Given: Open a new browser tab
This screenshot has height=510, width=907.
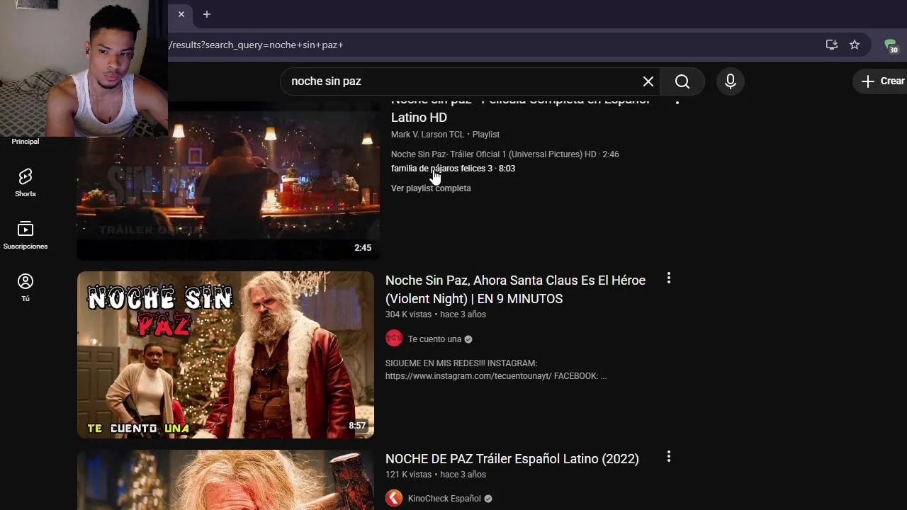Looking at the screenshot, I should [207, 14].
